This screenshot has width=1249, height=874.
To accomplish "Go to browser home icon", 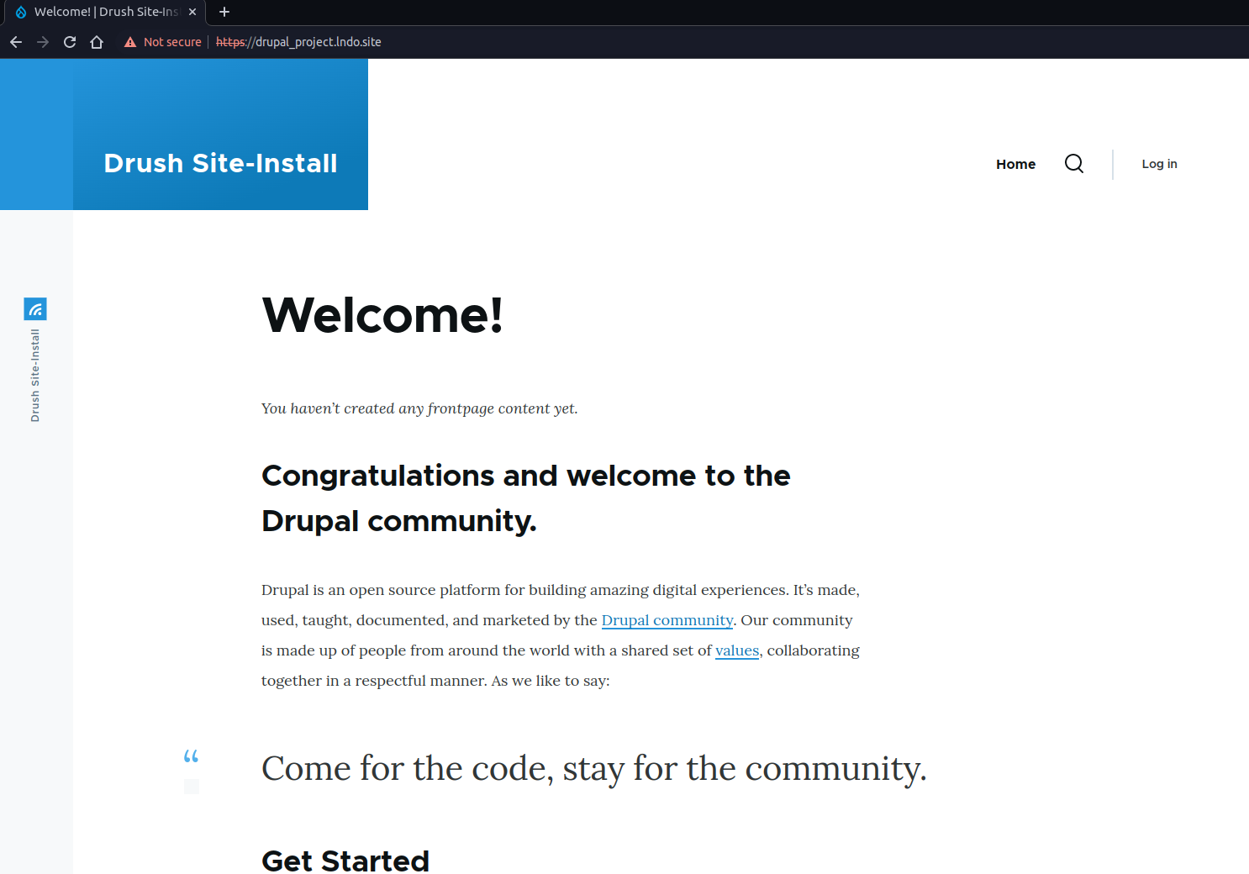I will (97, 42).
